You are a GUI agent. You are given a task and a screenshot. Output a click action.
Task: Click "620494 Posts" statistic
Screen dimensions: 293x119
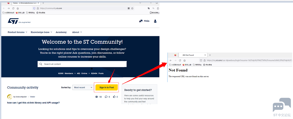tap(97, 74)
